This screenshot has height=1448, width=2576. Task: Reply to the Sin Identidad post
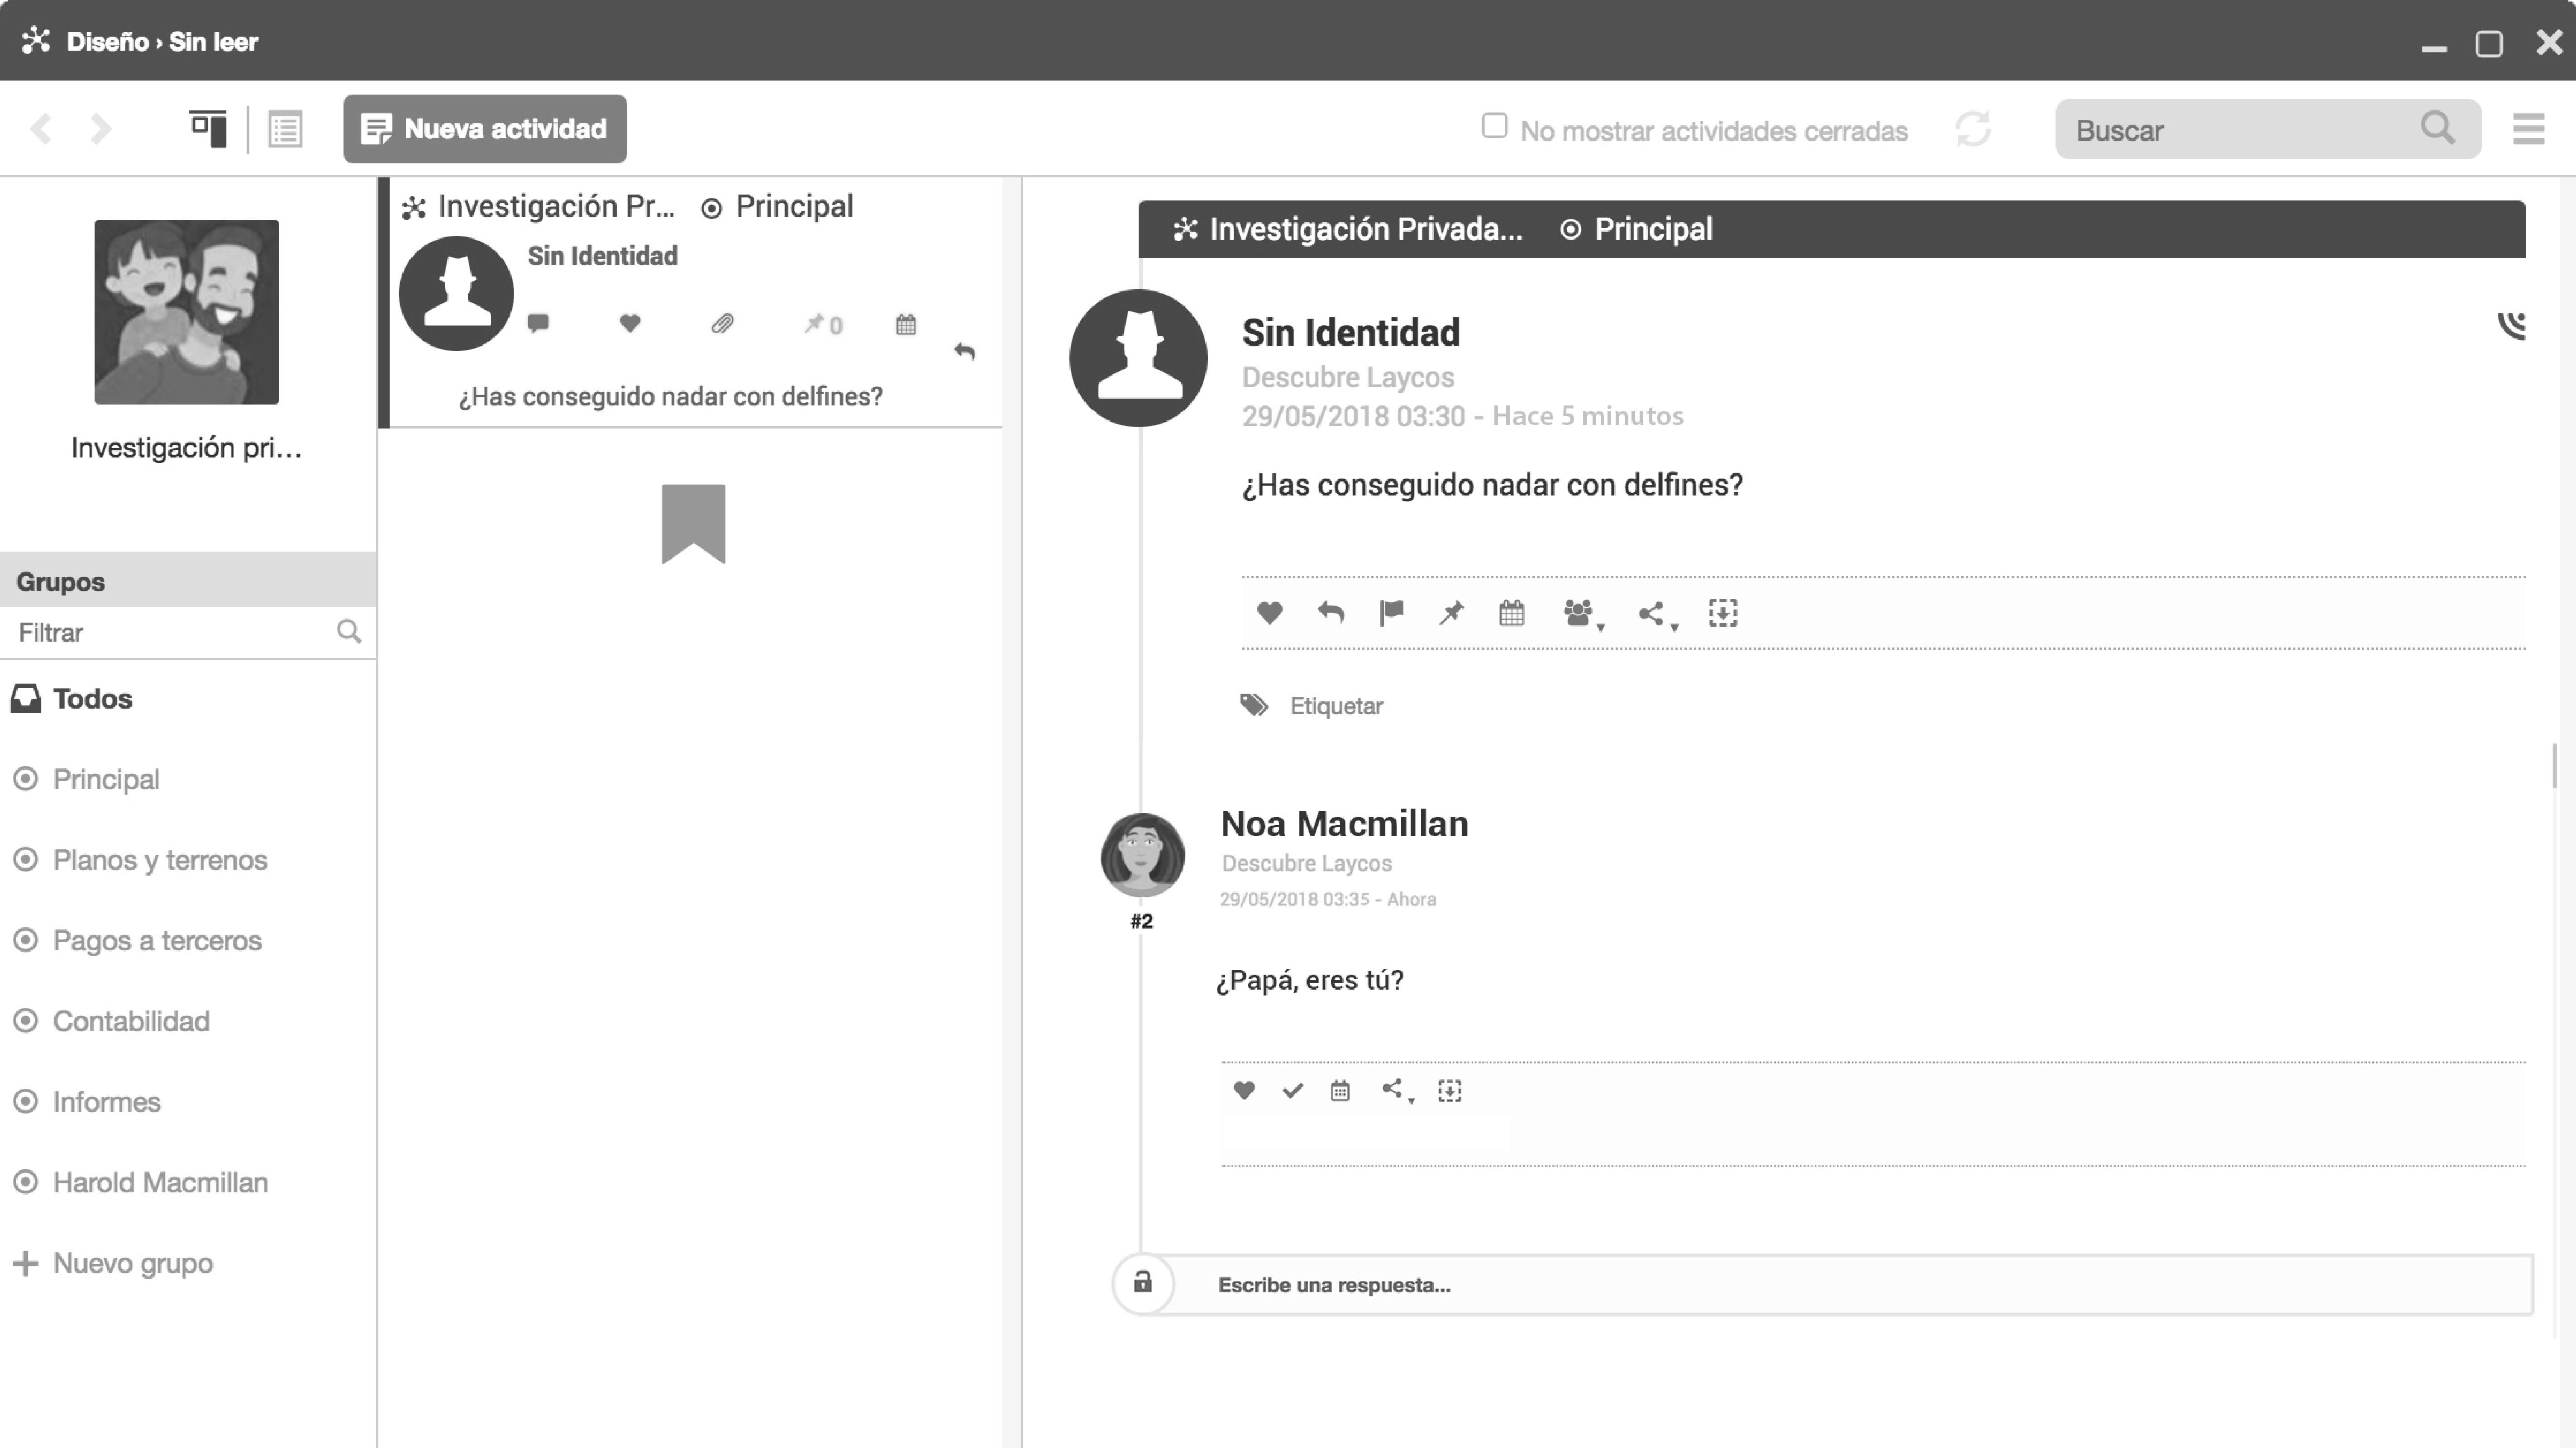(1330, 613)
